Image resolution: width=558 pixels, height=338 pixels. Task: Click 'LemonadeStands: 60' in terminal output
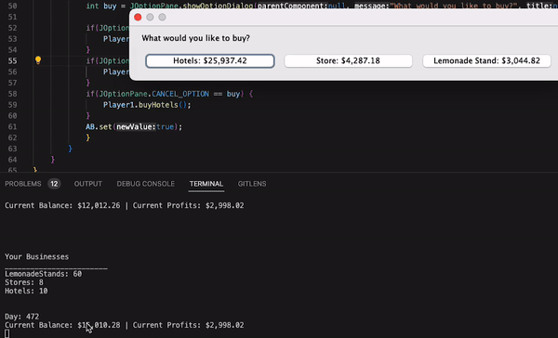(x=43, y=274)
